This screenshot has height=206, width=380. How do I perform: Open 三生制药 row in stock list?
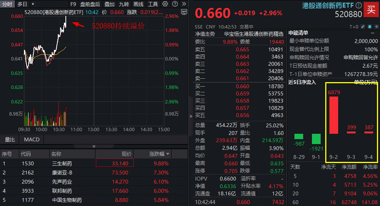[x=62, y=163]
